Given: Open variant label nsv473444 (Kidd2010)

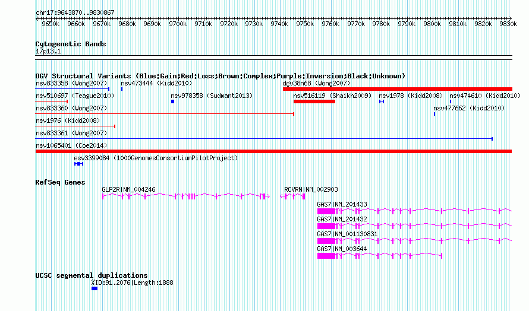Looking at the screenshot, I should pos(156,83).
